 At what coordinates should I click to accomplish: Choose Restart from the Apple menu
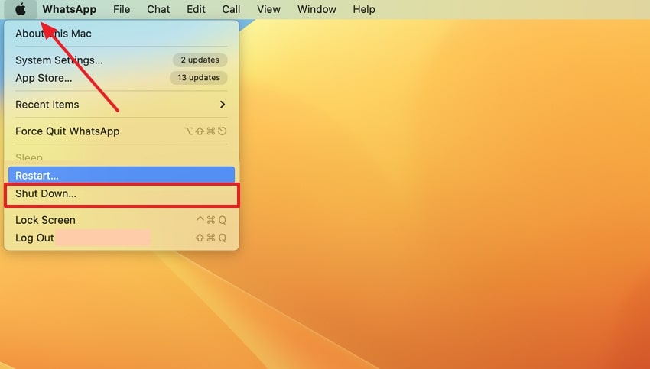122,175
